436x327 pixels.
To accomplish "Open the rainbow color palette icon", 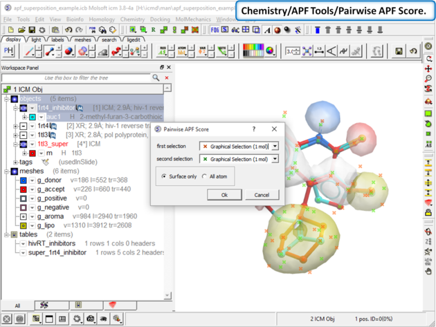I will click(253, 51).
